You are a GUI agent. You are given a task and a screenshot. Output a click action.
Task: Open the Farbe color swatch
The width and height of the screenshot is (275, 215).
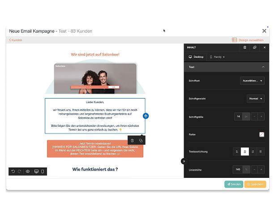click(x=262, y=134)
